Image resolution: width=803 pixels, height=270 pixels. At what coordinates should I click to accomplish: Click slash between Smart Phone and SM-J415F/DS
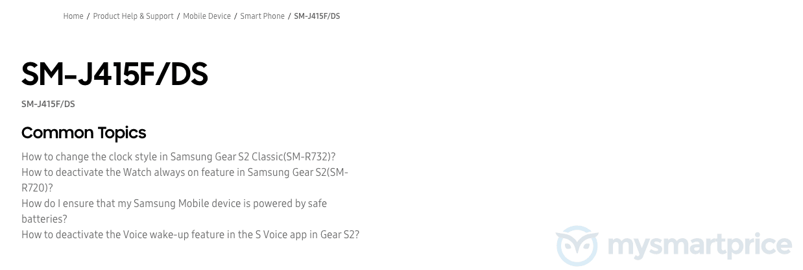[289, 16]
